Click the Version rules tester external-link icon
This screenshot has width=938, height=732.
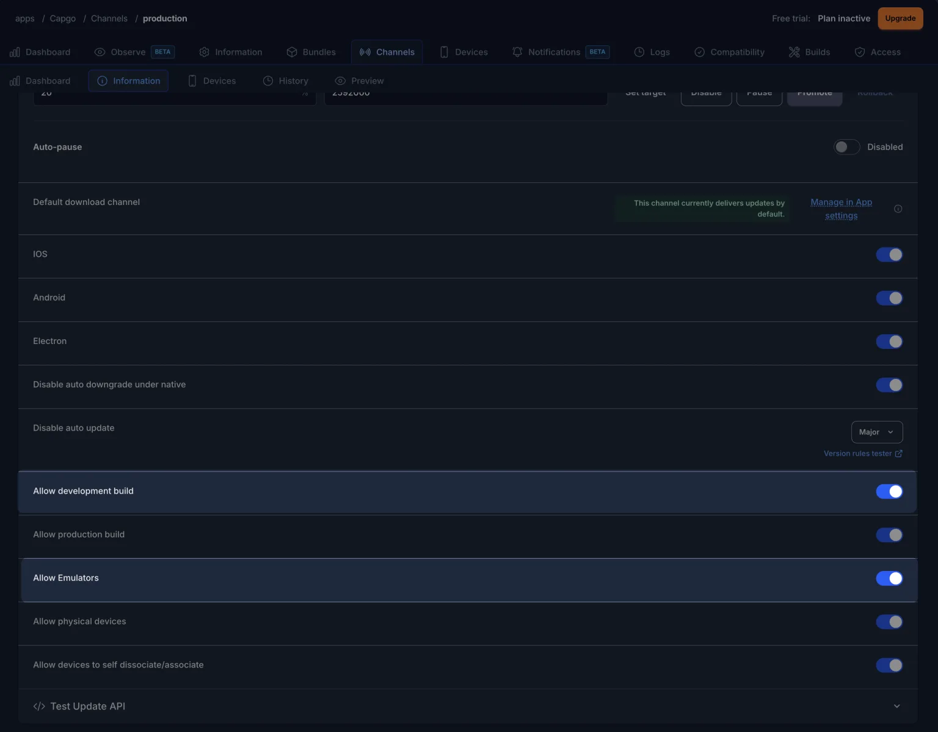(x=898, y=453)
